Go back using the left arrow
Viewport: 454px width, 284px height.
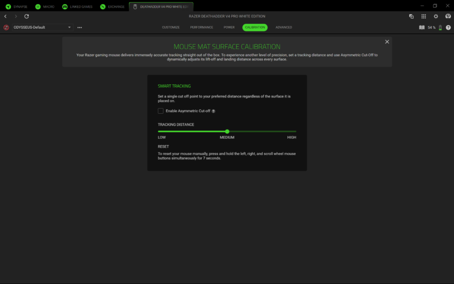(x=5, y=16)
